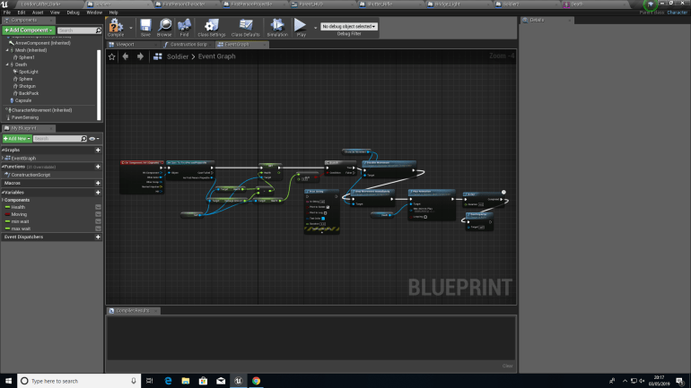
Task: Open Find in blueprint
Action: point(184,27)
